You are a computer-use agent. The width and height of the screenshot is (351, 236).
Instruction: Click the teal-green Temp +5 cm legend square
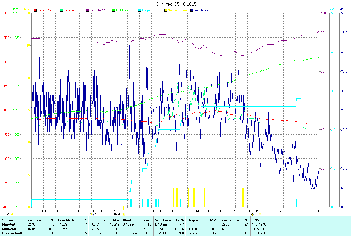pos(61,10)
